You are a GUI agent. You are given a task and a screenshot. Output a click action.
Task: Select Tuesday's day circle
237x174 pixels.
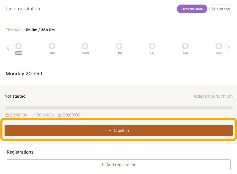52,46
